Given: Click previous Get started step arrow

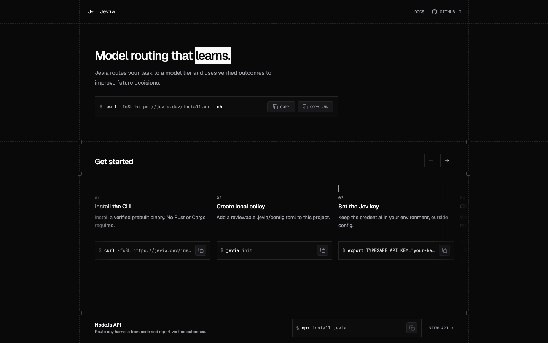Looking at the screenshot, I should (x=431, y=160).
